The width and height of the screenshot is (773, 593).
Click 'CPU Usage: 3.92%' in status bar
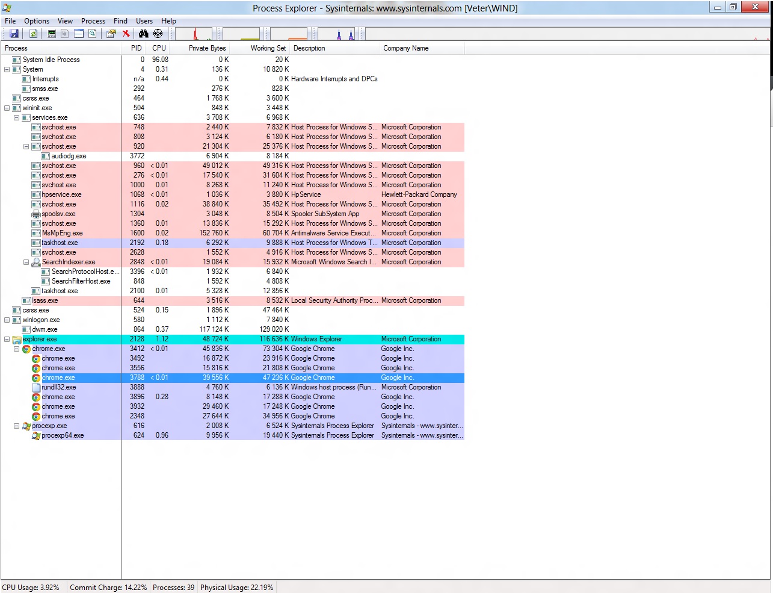[31, 588]
